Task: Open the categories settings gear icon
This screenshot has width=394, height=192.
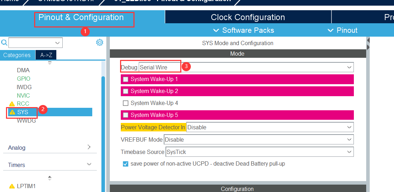Action: (100, 43)
